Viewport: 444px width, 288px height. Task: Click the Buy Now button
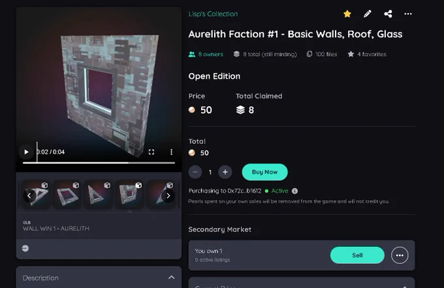pyautogui.click(x=264, y=172)
